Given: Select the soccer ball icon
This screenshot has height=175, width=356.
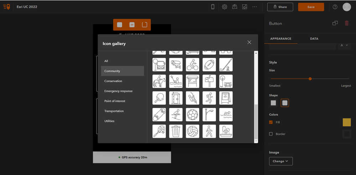Looking at the screenshot, I should (x=192, y=115).
